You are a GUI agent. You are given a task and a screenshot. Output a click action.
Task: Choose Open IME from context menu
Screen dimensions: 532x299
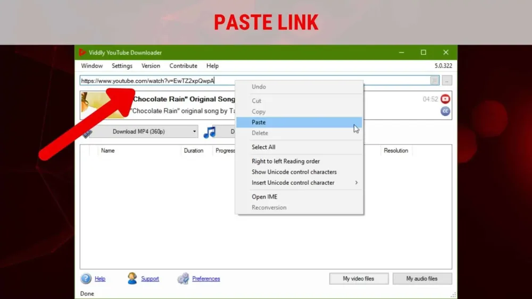tap(299, 197)
